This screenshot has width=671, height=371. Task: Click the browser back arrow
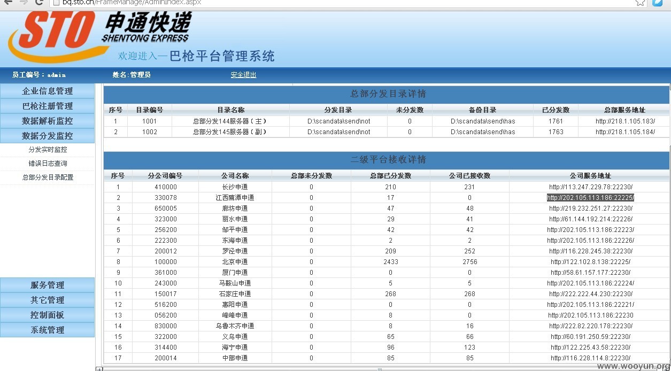[x=8, y=2]
